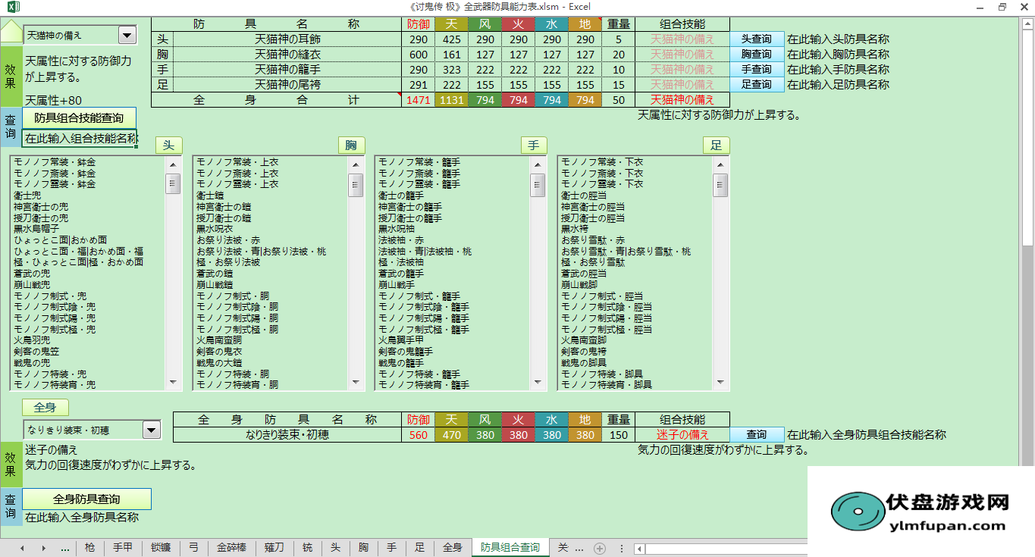Click the up arrow of the 手 listbox scrollbar
This screenshot has height=557, width=1035.
(538, 164)
